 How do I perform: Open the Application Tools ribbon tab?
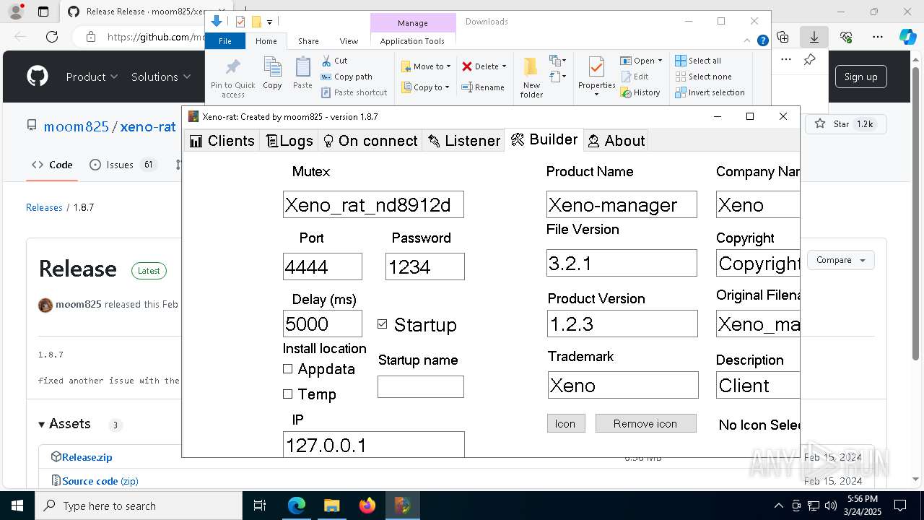point(412,41)
